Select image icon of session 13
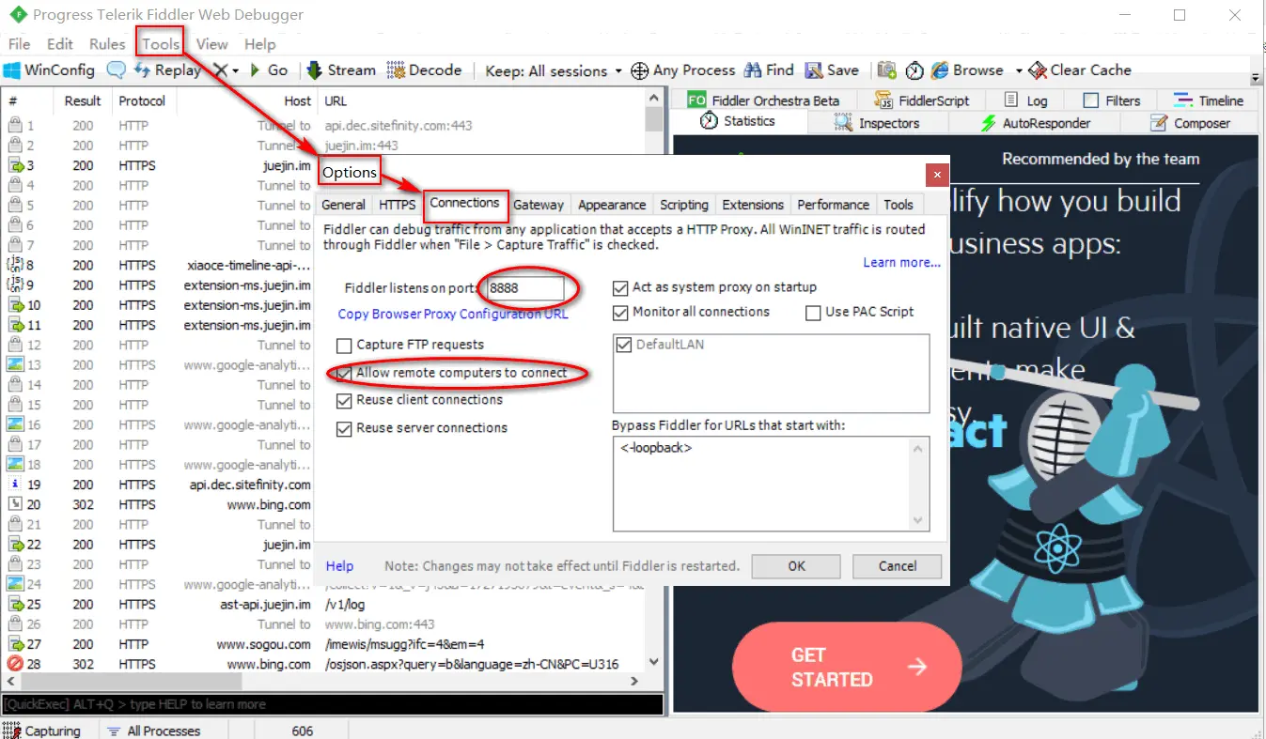This screenshot has height=739, width=1266. coord(16,364)
